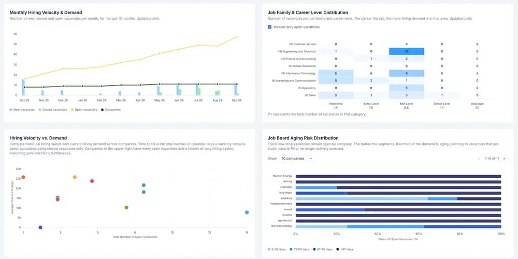Click the 'Entry Level' column label

coord(371,105)
